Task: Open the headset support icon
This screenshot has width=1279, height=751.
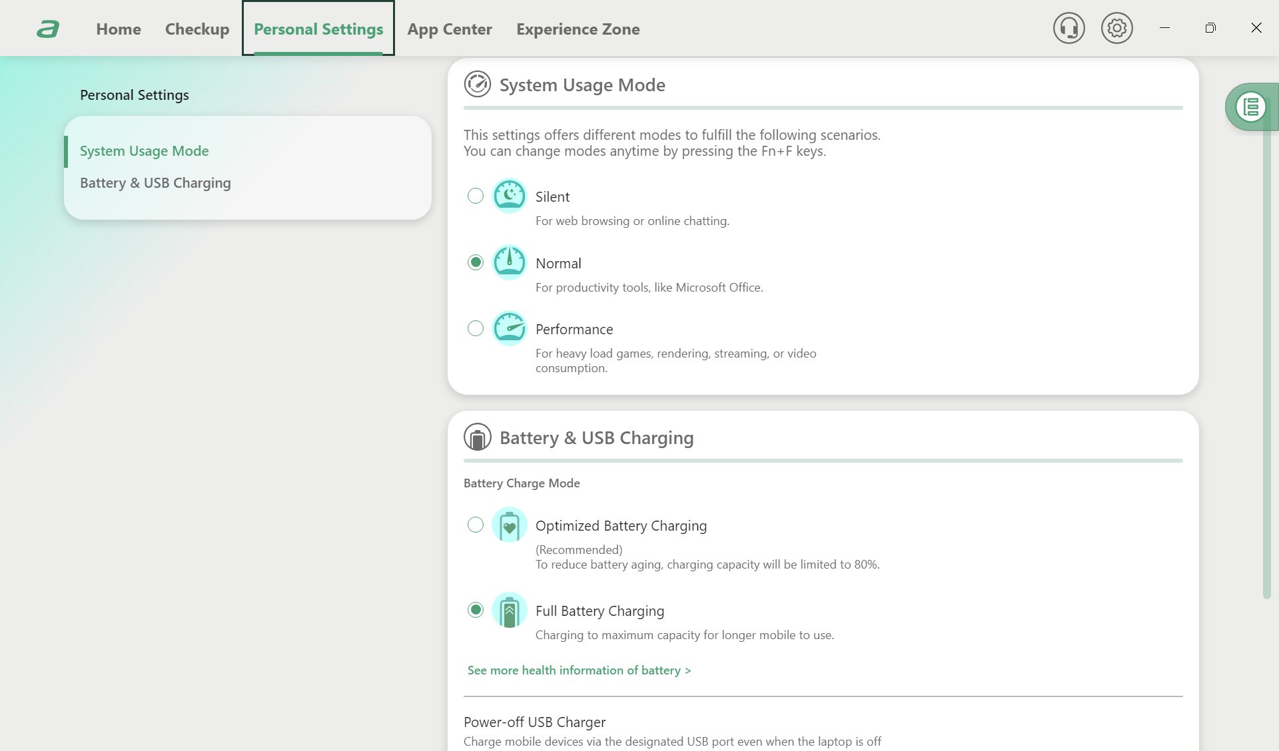Action: point(1068,29)
